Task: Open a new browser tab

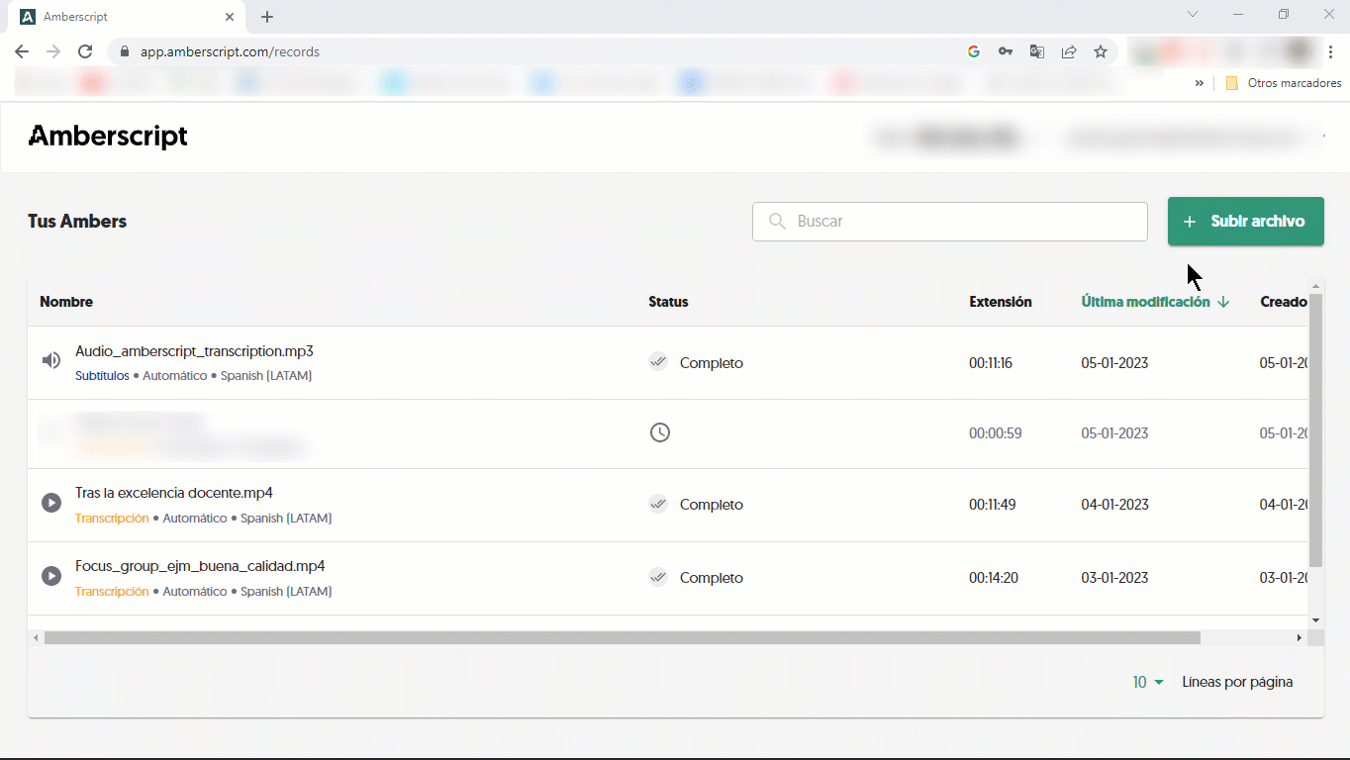Action: pos(267,17)
